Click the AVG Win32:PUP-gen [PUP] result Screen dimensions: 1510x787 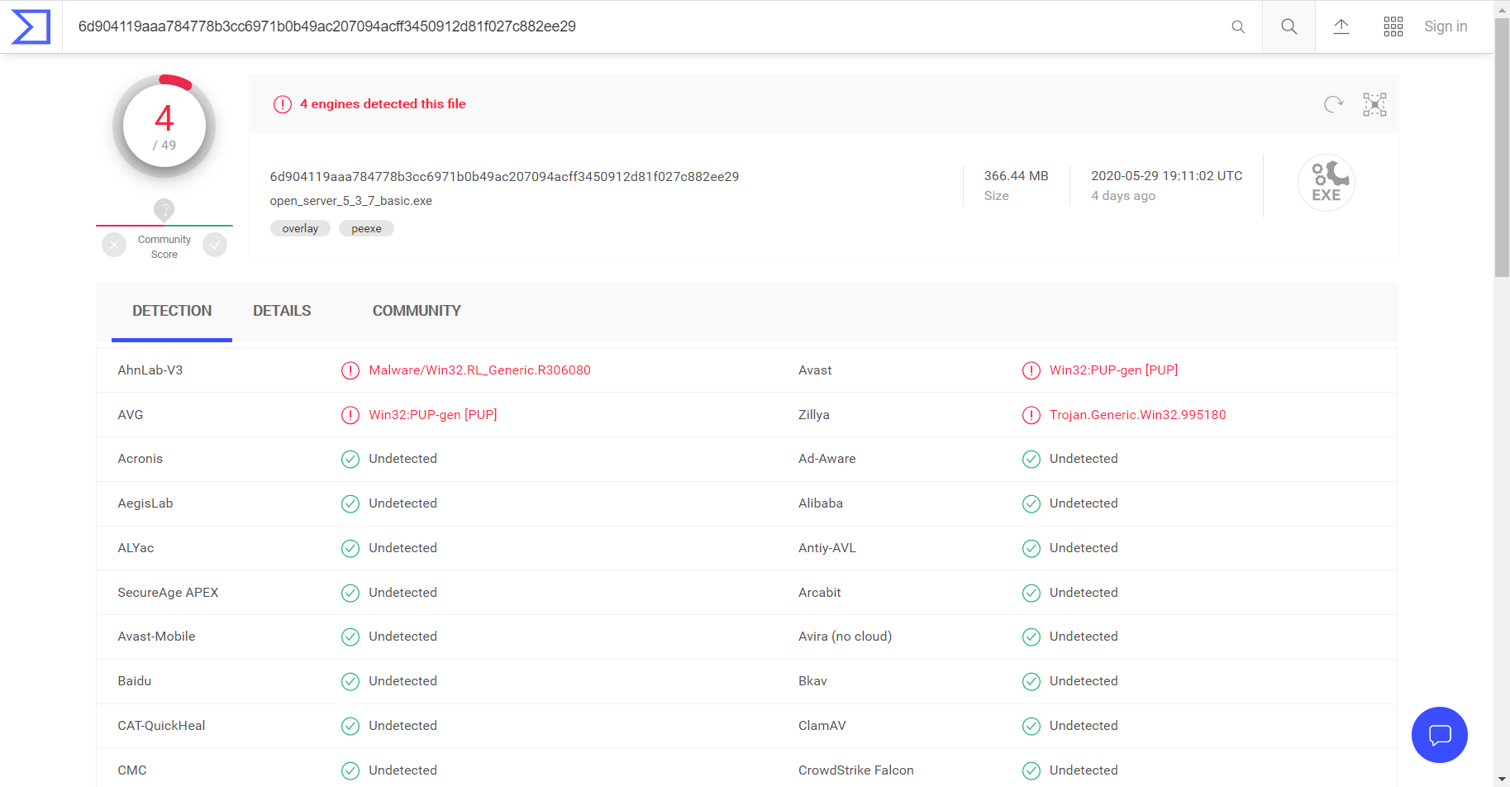(432, 415)
